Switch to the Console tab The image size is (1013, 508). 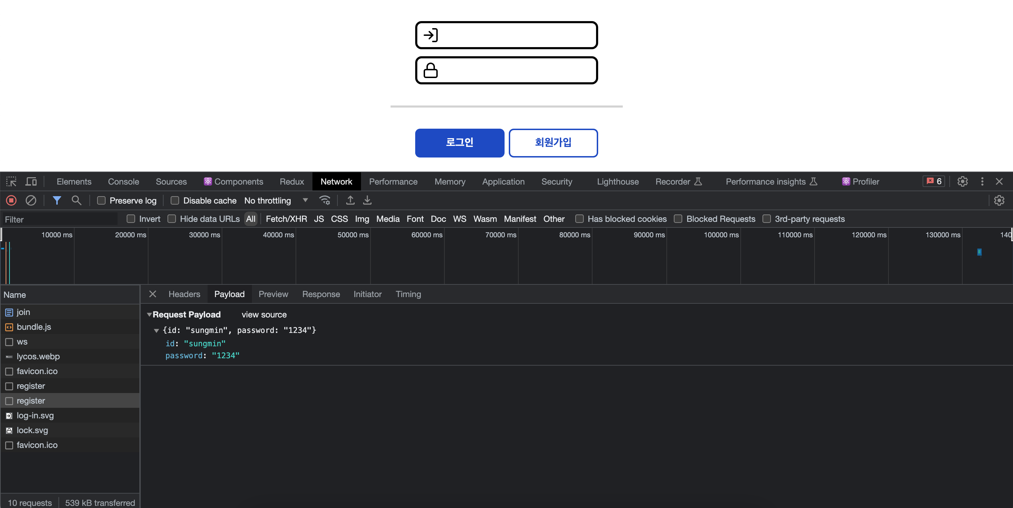(124, 181)
